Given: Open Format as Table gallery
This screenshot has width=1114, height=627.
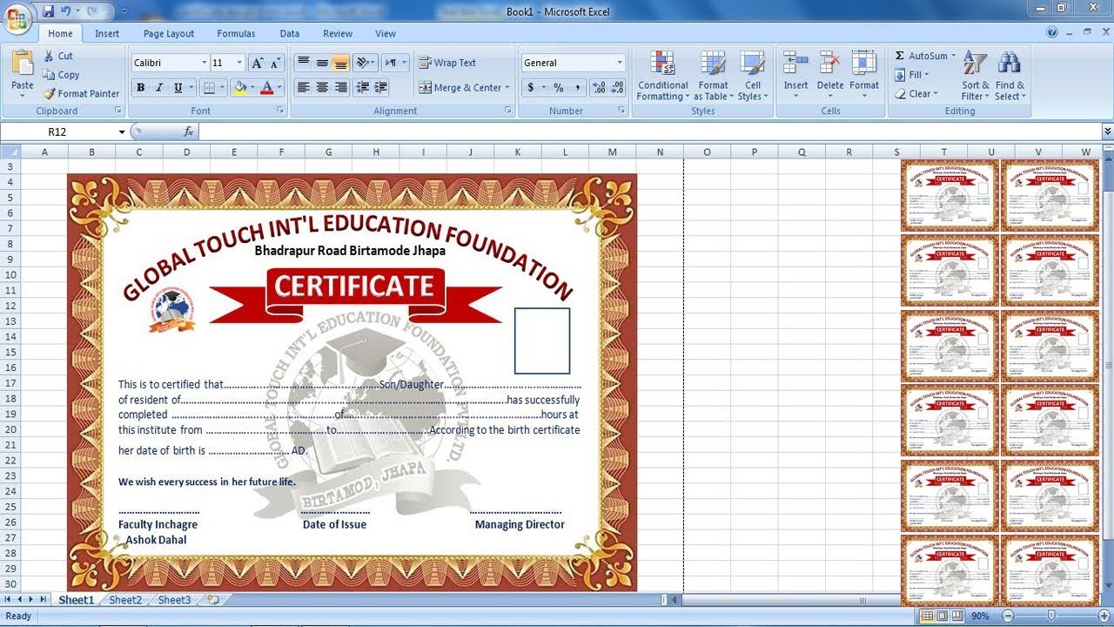Looking at the screenshot, I should pos(713,76).
